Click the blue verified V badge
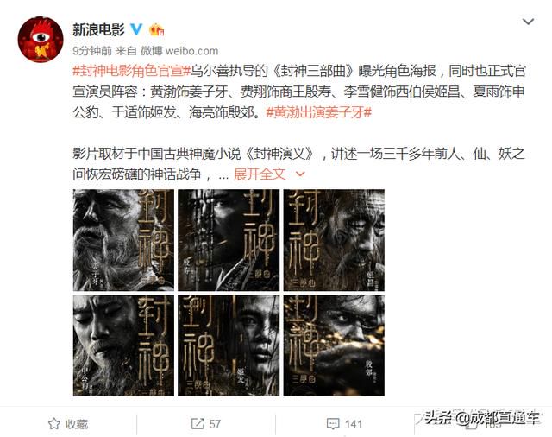 click(136, 29)
